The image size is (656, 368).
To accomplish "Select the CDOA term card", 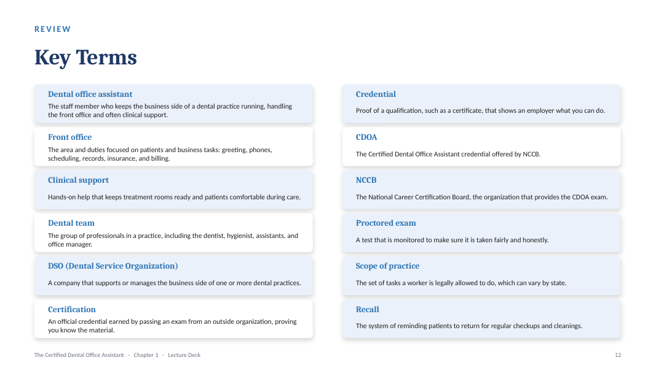I will coord(481,147).
